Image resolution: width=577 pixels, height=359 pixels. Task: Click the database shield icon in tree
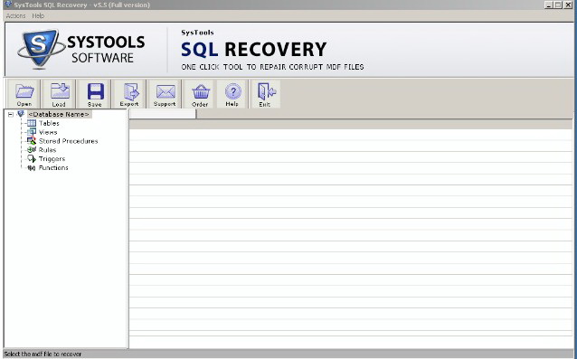pos(21,114)
